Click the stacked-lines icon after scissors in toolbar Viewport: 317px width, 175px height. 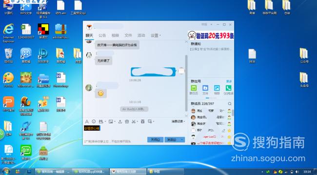[x=143, y=122]
